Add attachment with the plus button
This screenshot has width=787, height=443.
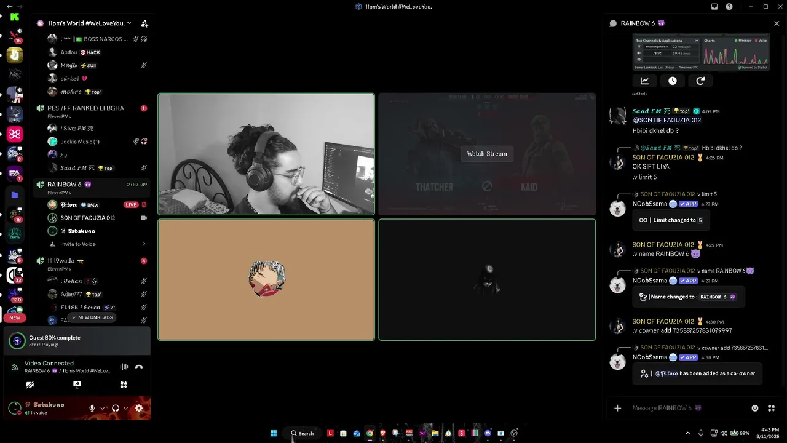click(x=618, y=408)
